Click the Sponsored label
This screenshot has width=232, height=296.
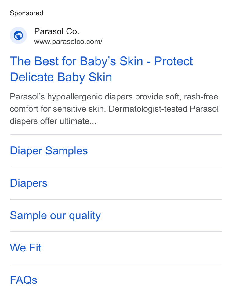tap(27, 13)
